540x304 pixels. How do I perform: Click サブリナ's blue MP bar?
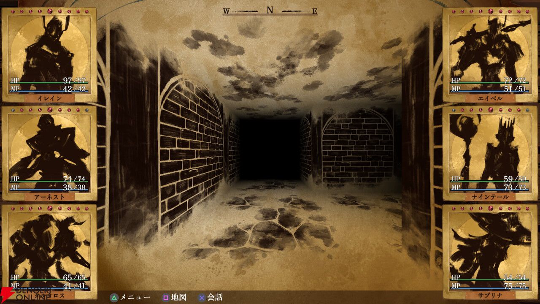coord(490,289)
